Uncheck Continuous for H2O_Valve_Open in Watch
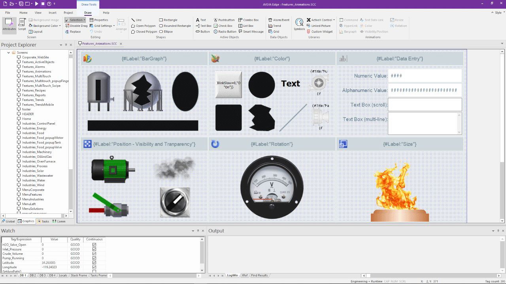This screenshot has width=506, height=284. 94,244
